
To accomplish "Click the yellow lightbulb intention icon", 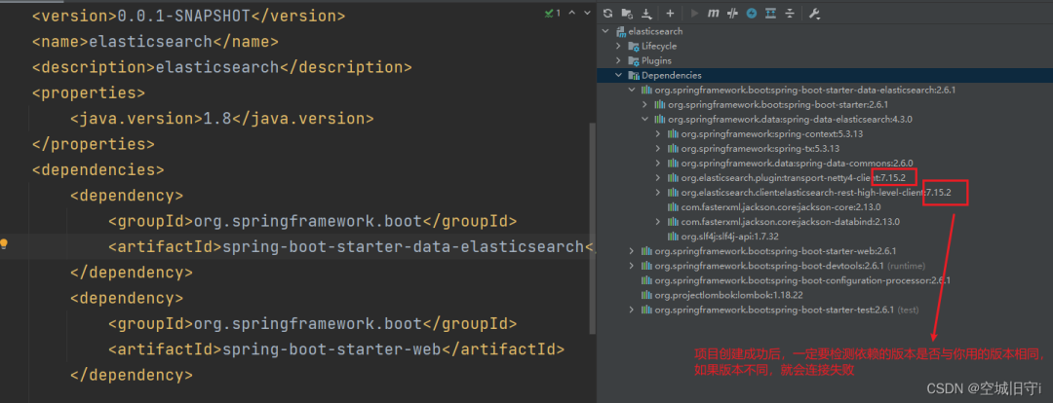I will click(4, 244).
